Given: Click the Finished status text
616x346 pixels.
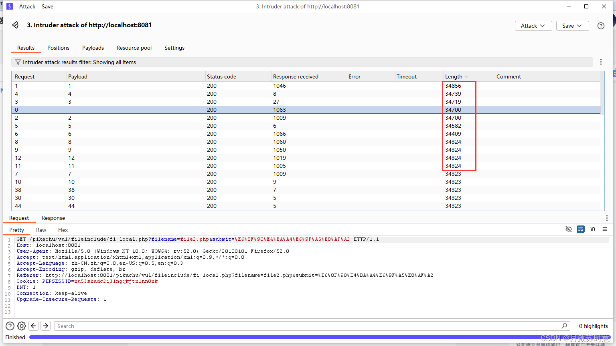Looking at the screenshot, I should (x=15, y=337).
